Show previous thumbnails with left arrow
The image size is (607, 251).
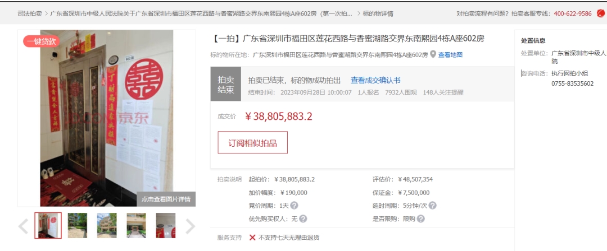pos(23,227)
